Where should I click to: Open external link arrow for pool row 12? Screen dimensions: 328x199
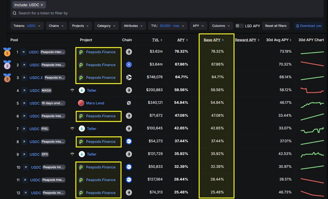(26, 193)
